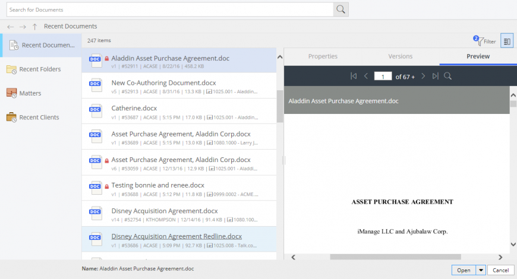The image size is (517, 279).
Task: Jump to last preview page
Action: click(x=435, y=76)
